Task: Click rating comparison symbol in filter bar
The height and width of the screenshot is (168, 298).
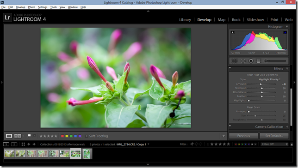Action: pyautogui.click(x=208, y=144)
